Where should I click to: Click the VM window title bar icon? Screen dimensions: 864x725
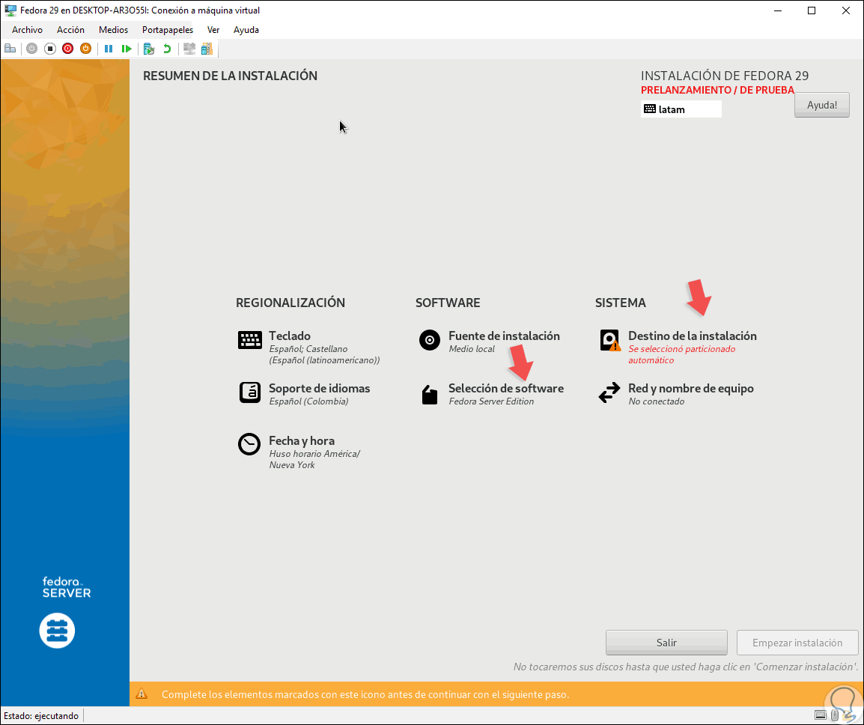[x=10, y=10]
